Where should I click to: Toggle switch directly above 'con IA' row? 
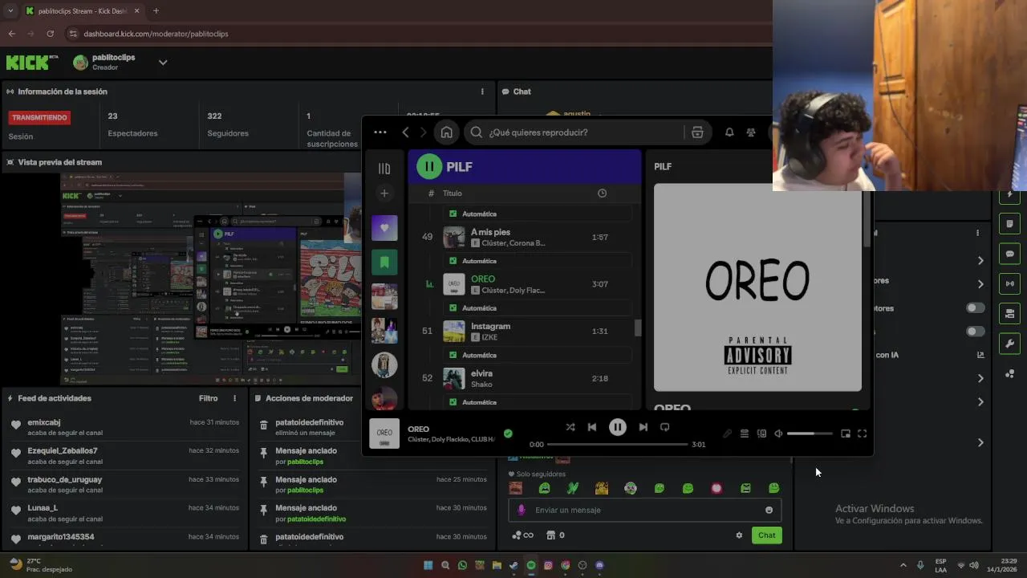tap(975, 332)
